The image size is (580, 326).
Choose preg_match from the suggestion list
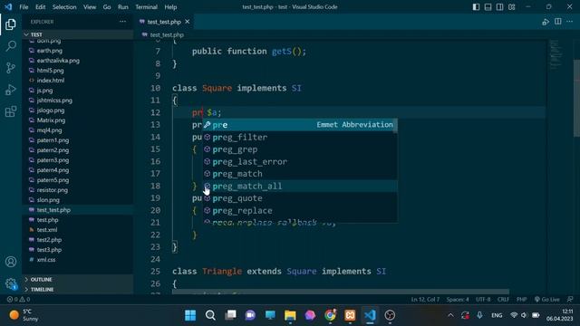[300, 174]
